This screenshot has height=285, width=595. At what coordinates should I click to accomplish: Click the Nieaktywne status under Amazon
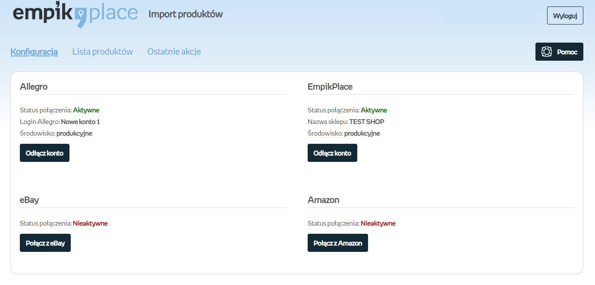(x=378, y=223)
